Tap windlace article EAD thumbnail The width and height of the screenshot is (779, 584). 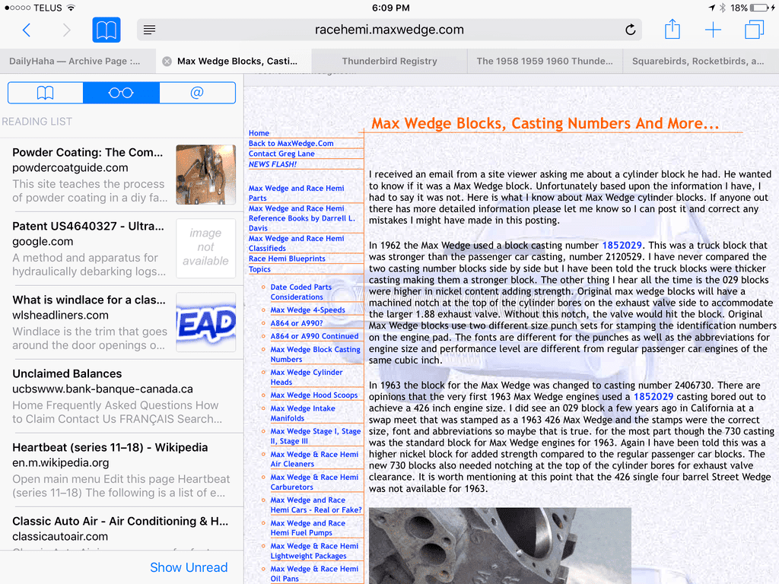(x=205, y=322)
